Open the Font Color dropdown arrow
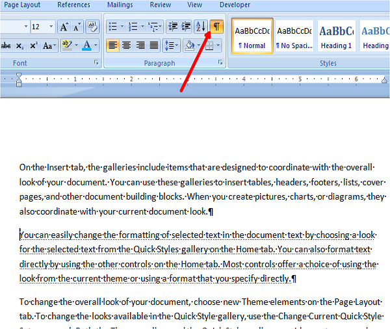The width and height of the screenshot is (390, 329). (96, 46)
